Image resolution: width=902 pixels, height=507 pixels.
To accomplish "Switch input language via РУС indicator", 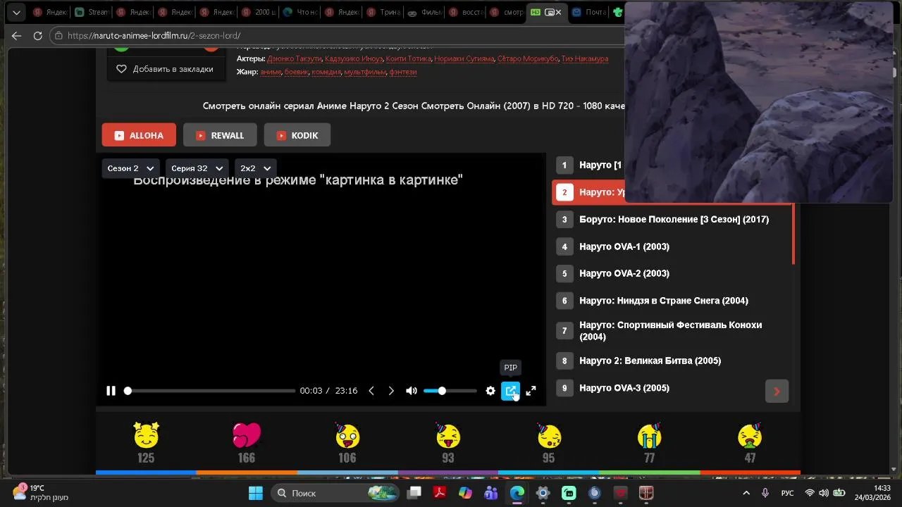I will 787,493.
